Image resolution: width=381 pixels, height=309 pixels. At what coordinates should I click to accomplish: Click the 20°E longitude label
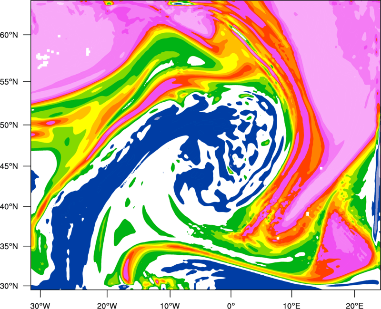point(354,306)
